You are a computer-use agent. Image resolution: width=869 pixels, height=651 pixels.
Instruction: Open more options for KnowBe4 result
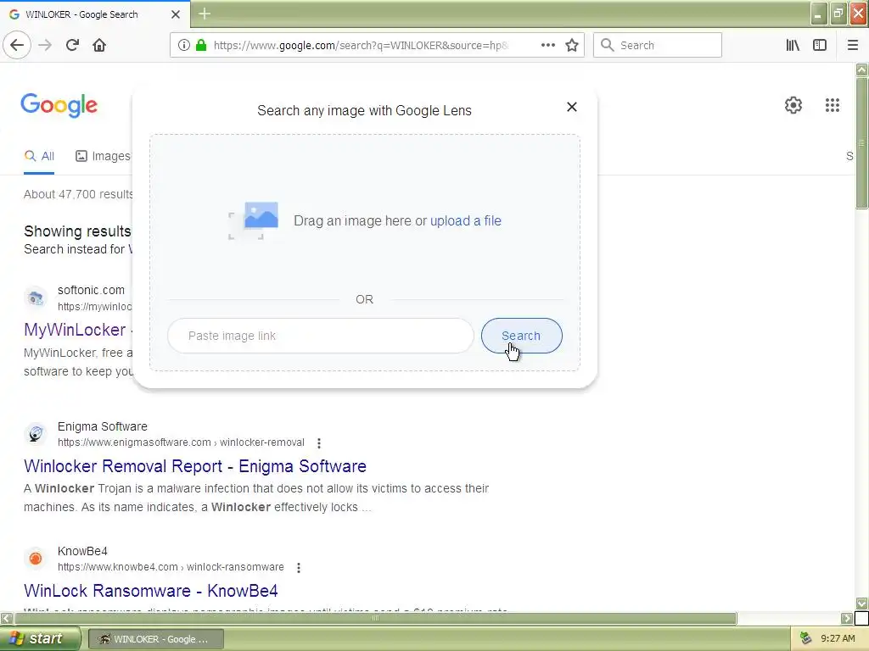(x=299, y=567)
